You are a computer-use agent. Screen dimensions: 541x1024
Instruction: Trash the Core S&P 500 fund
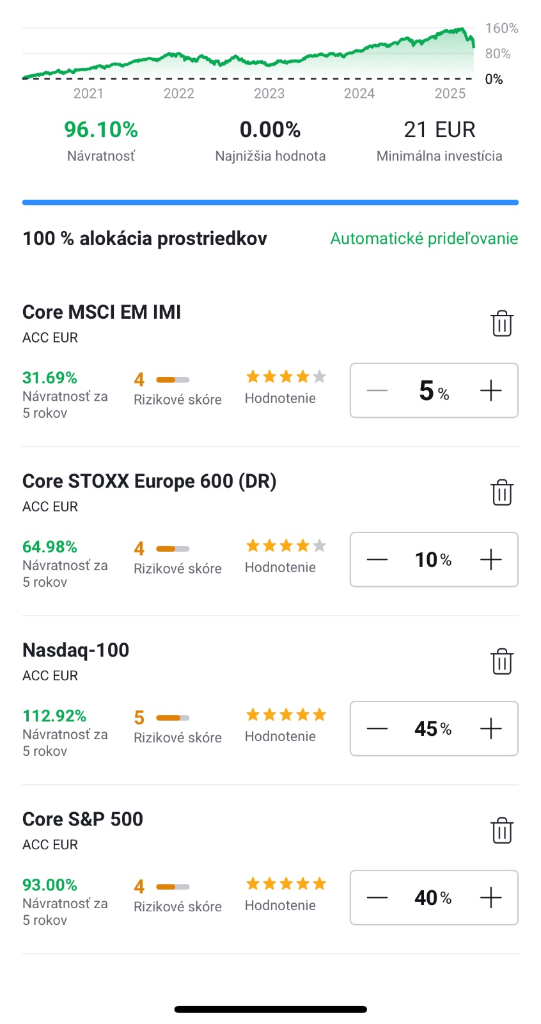click(502, 831)
